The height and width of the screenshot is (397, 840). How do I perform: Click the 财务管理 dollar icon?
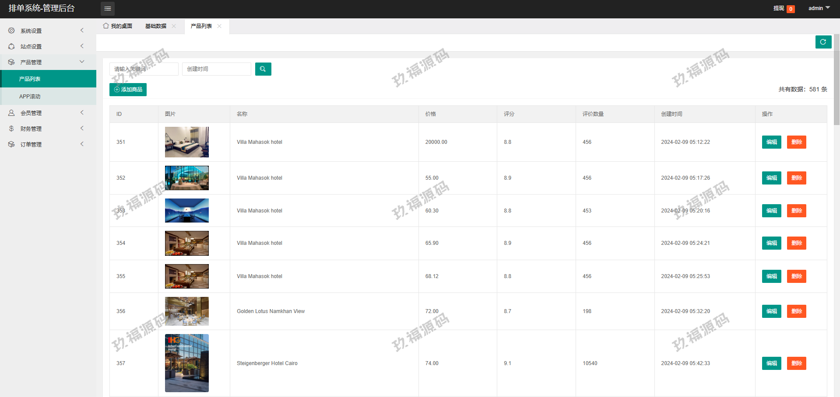(x=11, y=129)
